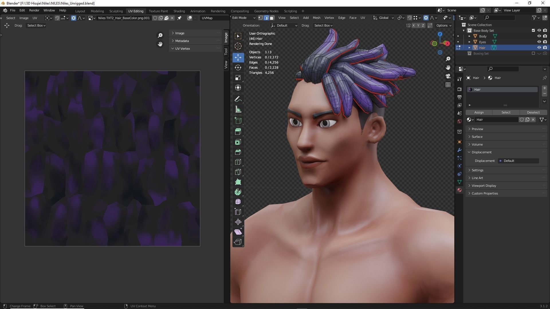This screenshot has width=550, height=309.
Task: Hide the Eyes object in viewport
Action: click(539, 42)
